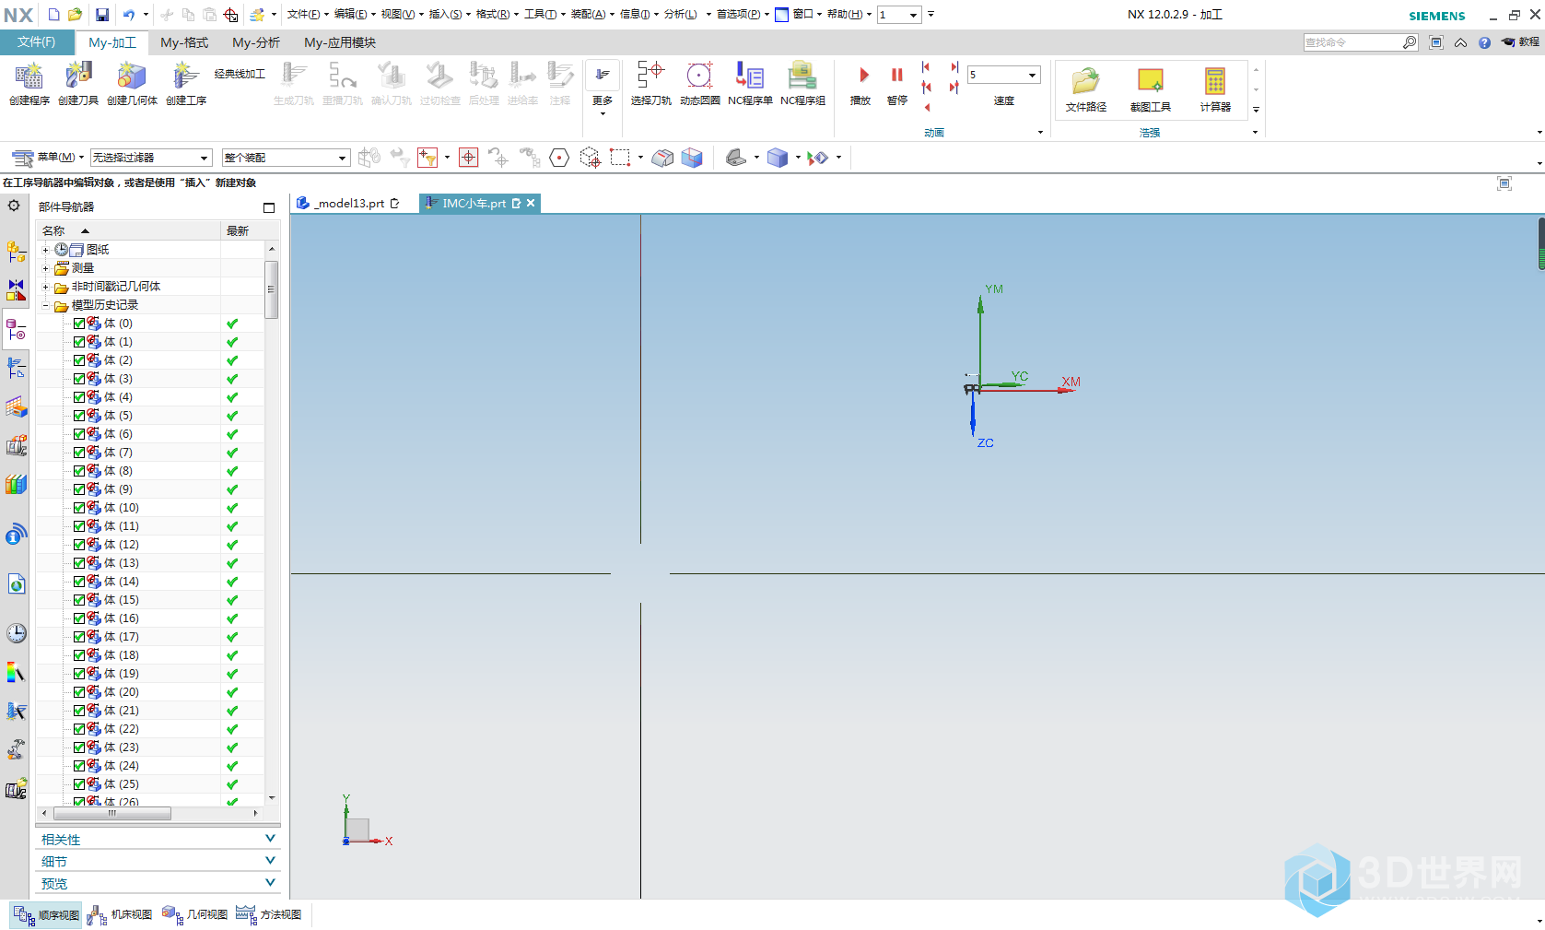
Task: Uncheck the 体 (21) checkbox
Action: point(79,711)
